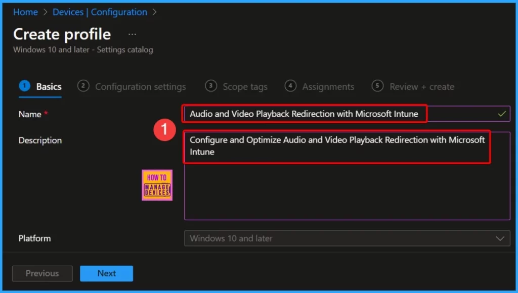
Task: Jump to the Assignments step
Action: 319,86
